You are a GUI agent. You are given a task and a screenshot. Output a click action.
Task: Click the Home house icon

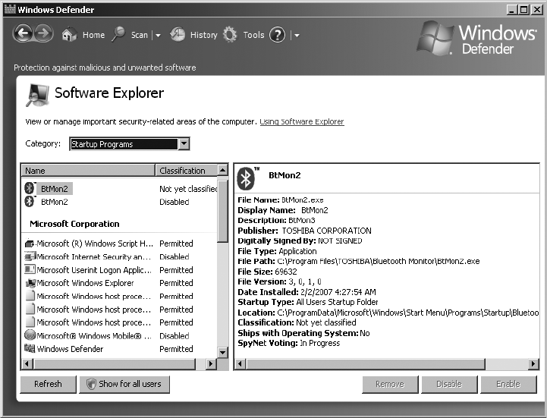pyautogui.click(x=69, y=35)
